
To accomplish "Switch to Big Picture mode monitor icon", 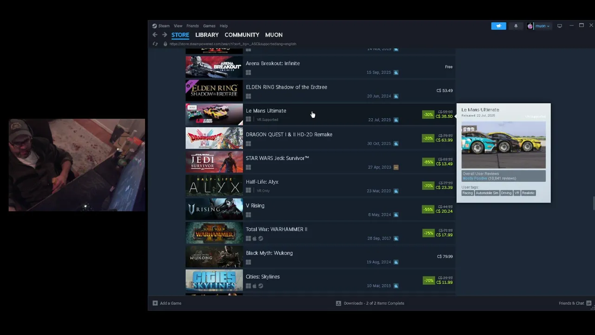I will [560, 26].
